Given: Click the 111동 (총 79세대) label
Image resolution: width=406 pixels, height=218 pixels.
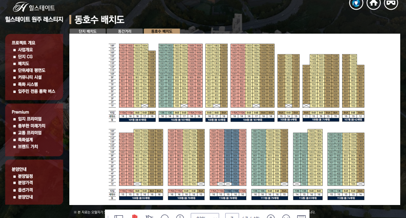Looking at the screenshot, I should tap(270, 198).
